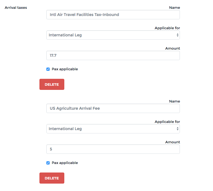Click the Amount field containing 17.7
This screenshot has height=191, width=213.
pos(113,55)
